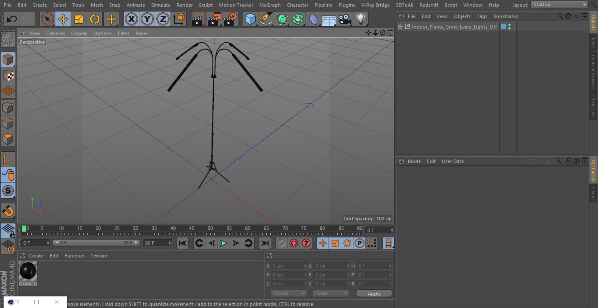Adjust the X position stepper

click(305, 266)
